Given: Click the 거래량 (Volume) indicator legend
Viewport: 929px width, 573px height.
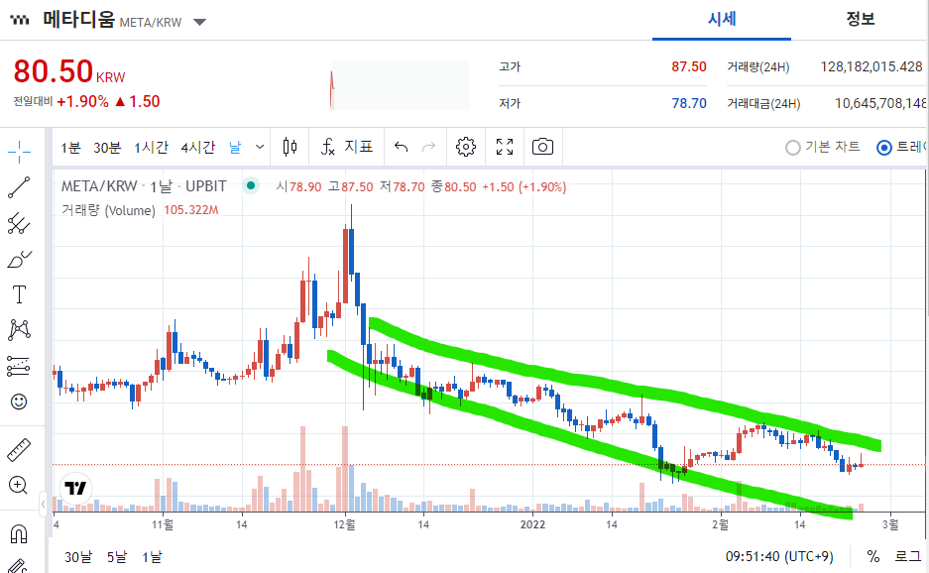Looking at the screenshot, I should pos(108,210).
